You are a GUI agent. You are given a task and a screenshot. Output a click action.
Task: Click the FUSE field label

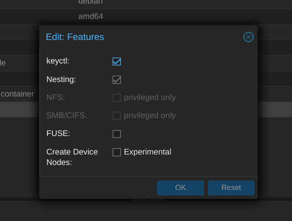coord(58,133)
